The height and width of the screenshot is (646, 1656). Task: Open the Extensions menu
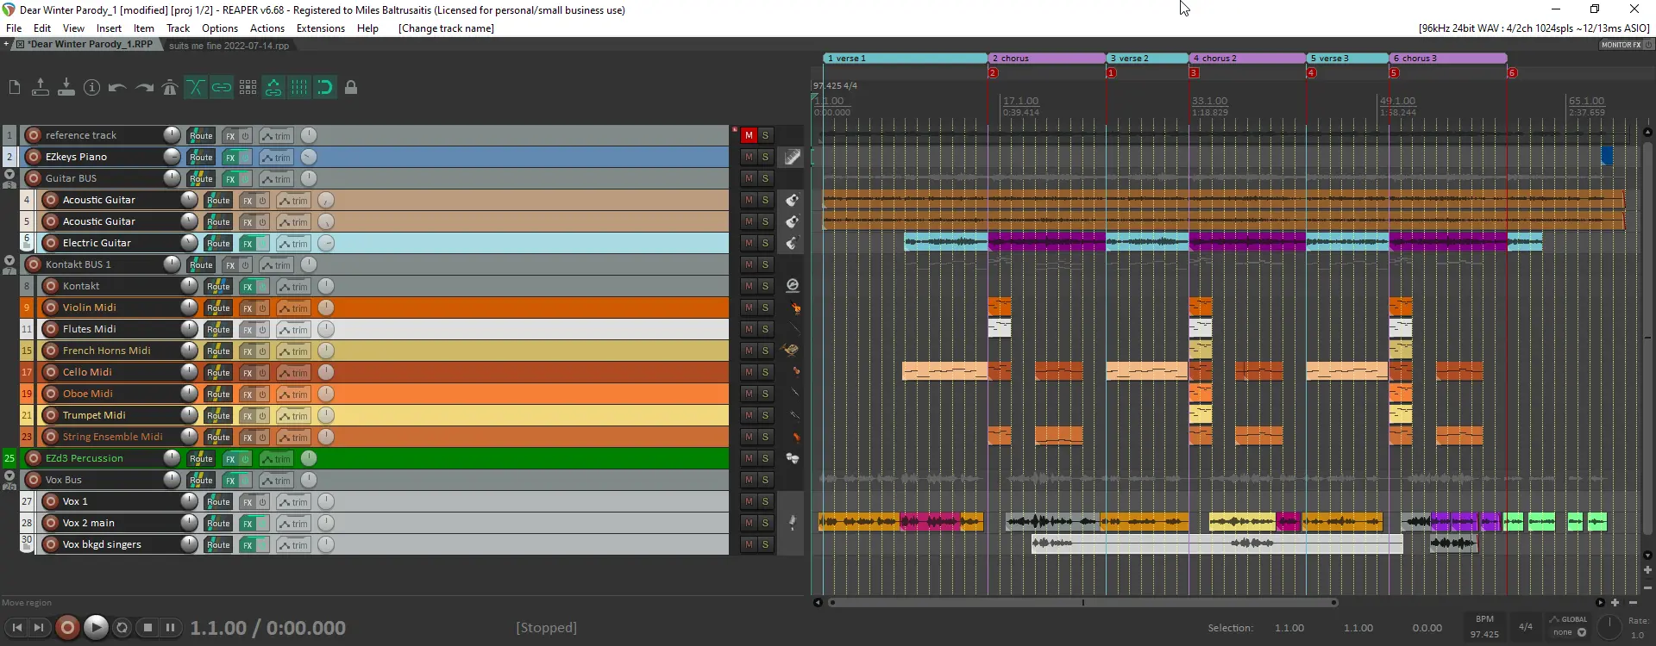point(320,28)
